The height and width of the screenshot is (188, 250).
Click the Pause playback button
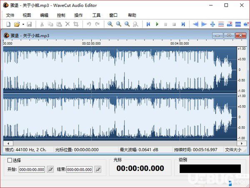tap(166, 25)
